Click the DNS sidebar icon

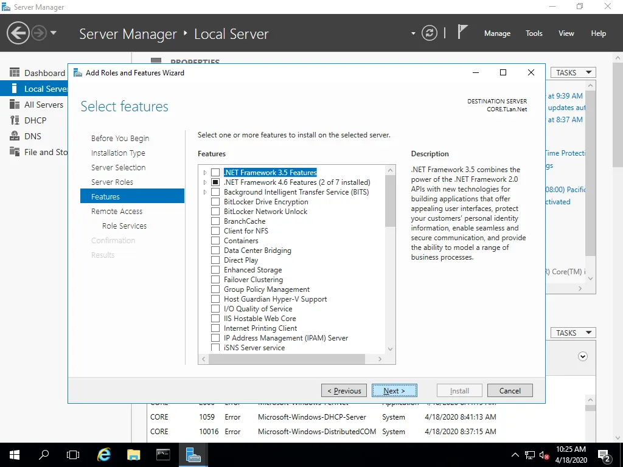(15, 136)
